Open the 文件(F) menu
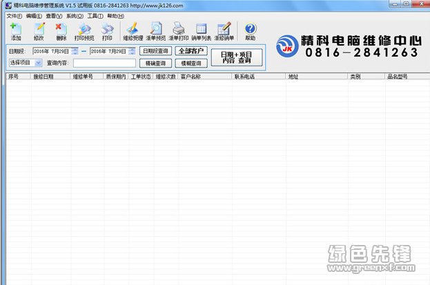 click(x=14, y=16)
